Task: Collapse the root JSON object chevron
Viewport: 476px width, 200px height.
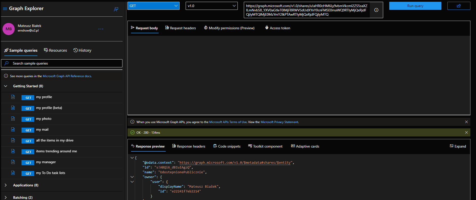Action: [132, 158]
